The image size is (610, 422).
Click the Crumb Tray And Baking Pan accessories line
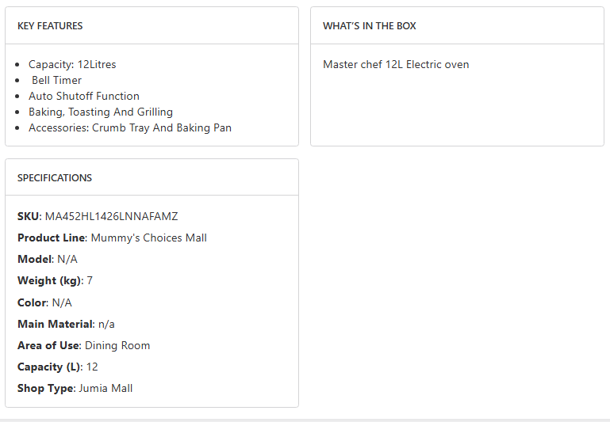click(x=130, y=127)
